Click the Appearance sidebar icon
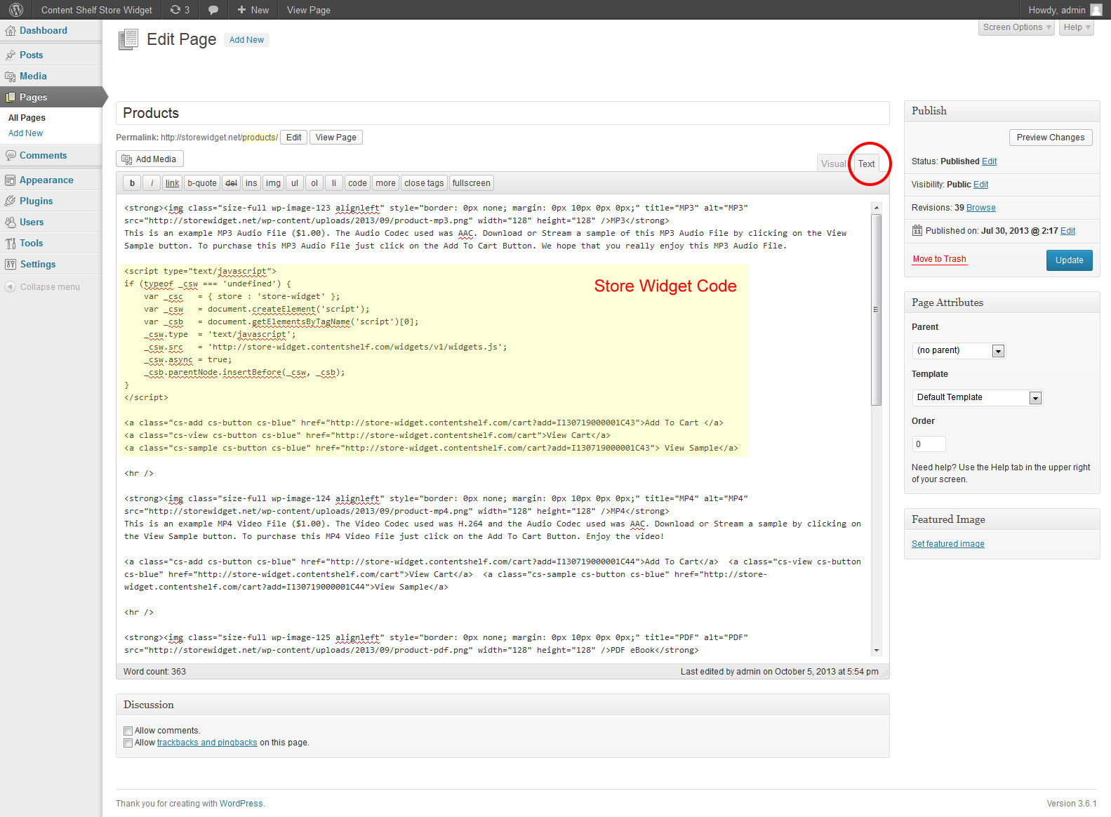This screenshot has width=1111, height=817. [x=10, y=180]
